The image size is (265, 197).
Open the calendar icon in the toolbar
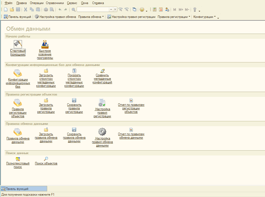[161, 10]
